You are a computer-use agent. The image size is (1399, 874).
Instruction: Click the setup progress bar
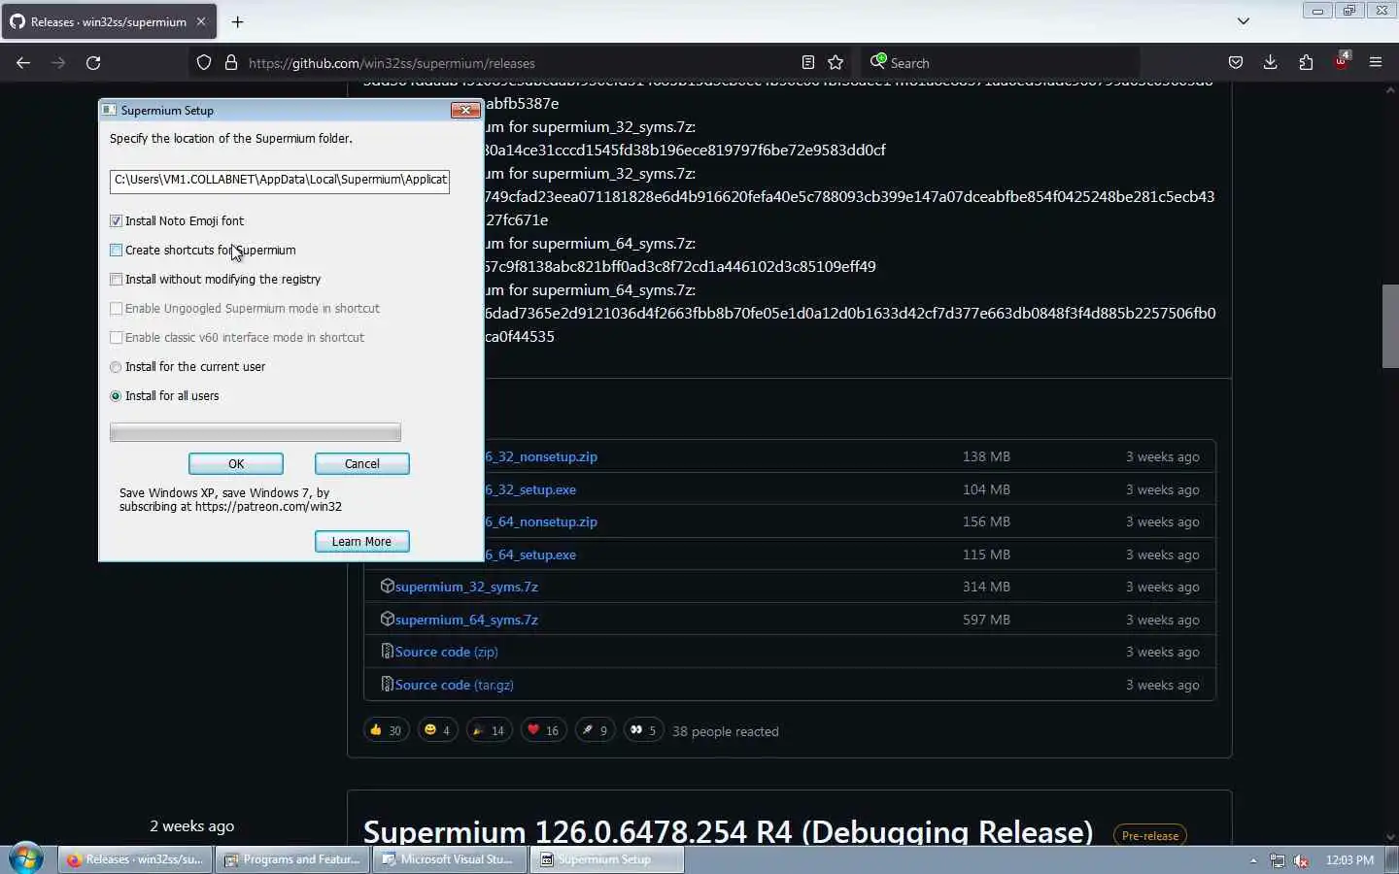click(x=256, y=432)
